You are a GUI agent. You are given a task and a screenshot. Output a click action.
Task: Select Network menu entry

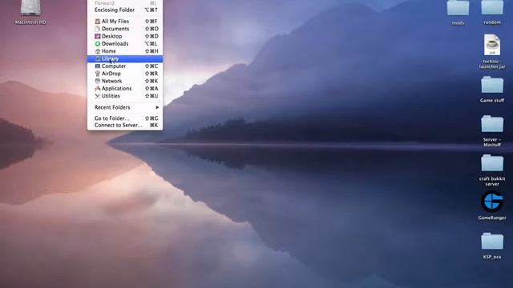(x=125, y=81)
